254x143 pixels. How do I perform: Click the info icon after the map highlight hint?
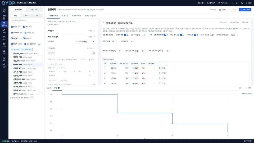(32, 97)
